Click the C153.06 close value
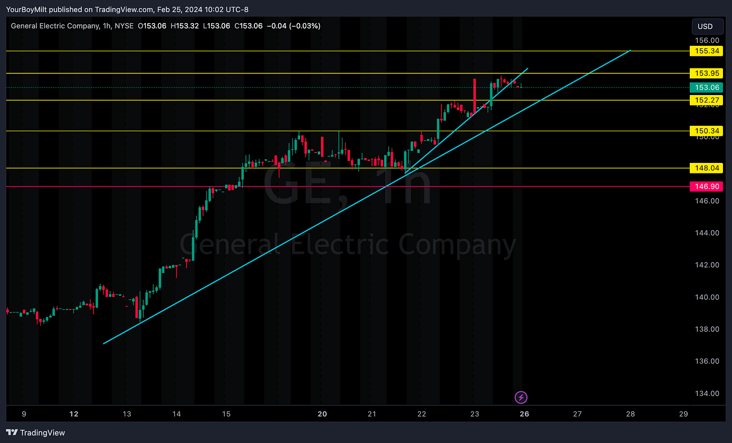 [x=248, y=26]
